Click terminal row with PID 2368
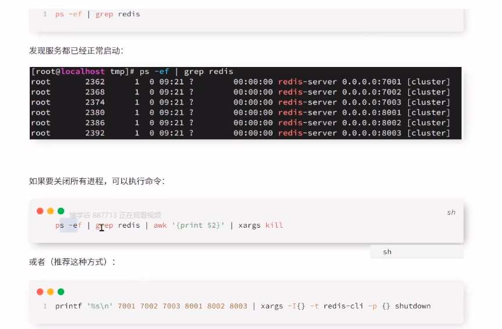Image resolution: width=502 pixels, height=329 pixels. click(x=241, y=92)
